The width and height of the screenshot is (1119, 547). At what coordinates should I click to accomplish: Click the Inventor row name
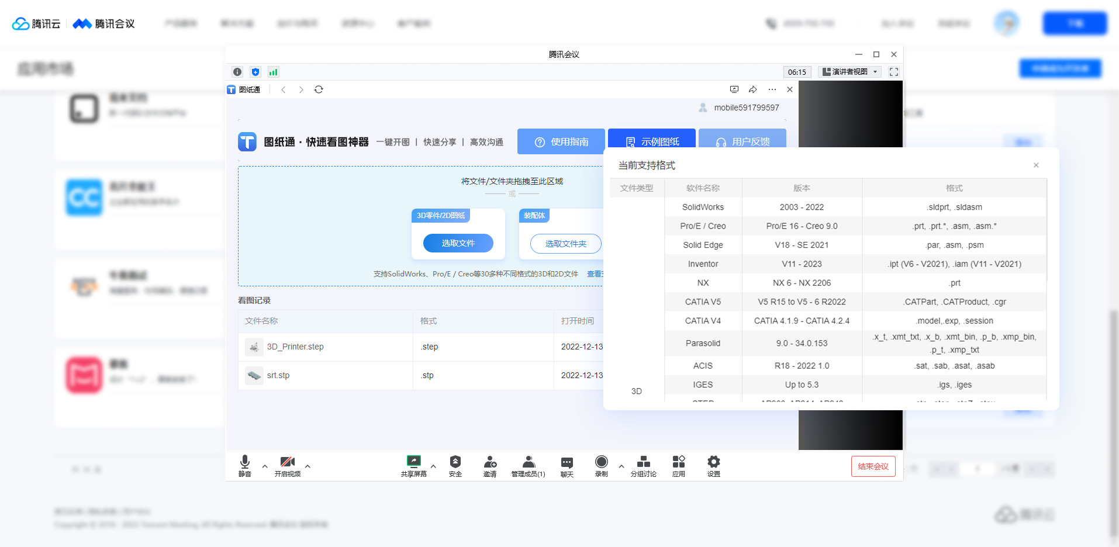703,264
